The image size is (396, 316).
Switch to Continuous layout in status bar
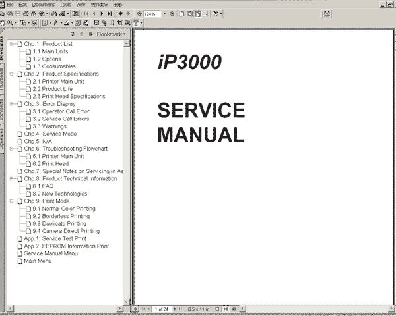pos(226,309)
